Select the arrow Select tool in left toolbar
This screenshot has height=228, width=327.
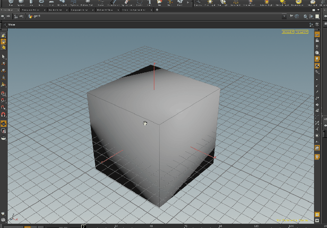[x=3, y=56]
